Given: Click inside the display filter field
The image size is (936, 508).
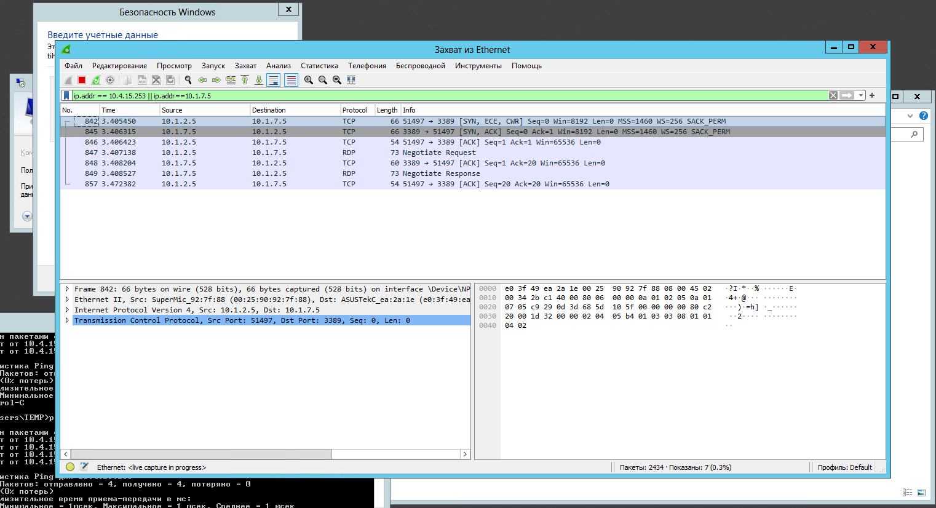Looking at the screenshot, I should tap(449, 95).
